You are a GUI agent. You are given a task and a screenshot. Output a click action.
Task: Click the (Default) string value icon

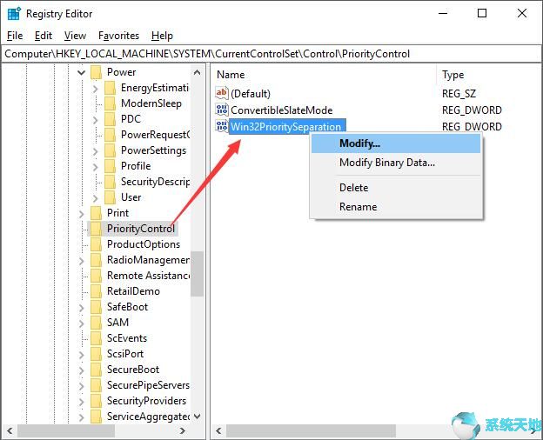point(222,93)
